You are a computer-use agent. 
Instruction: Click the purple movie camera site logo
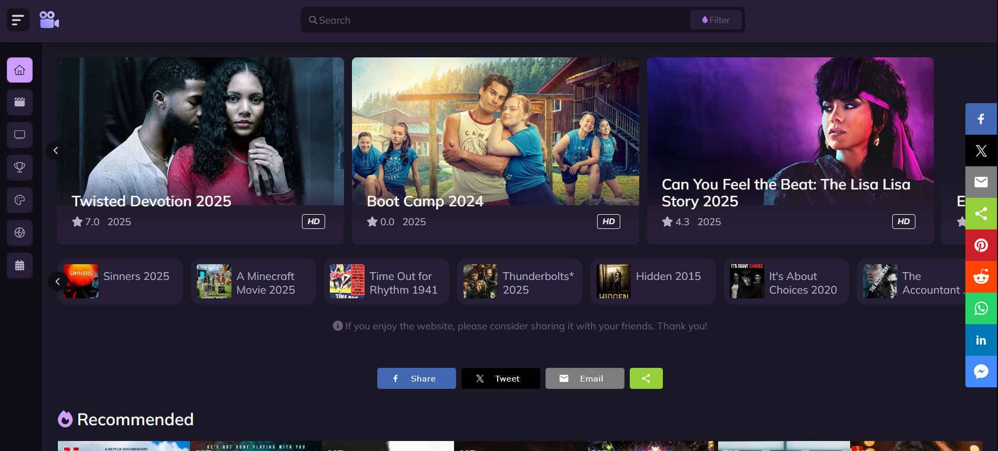click(49, 20)
